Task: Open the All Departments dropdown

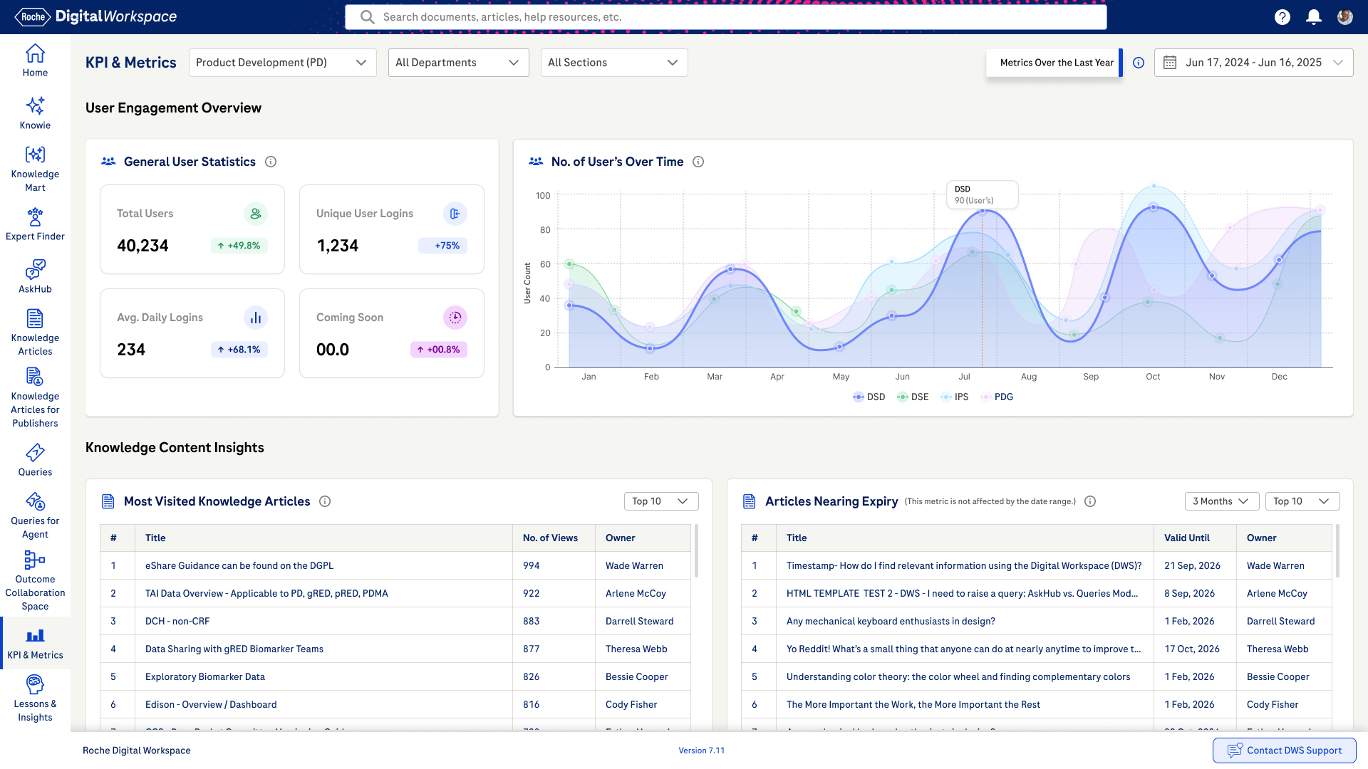Action: click(458, 63)
